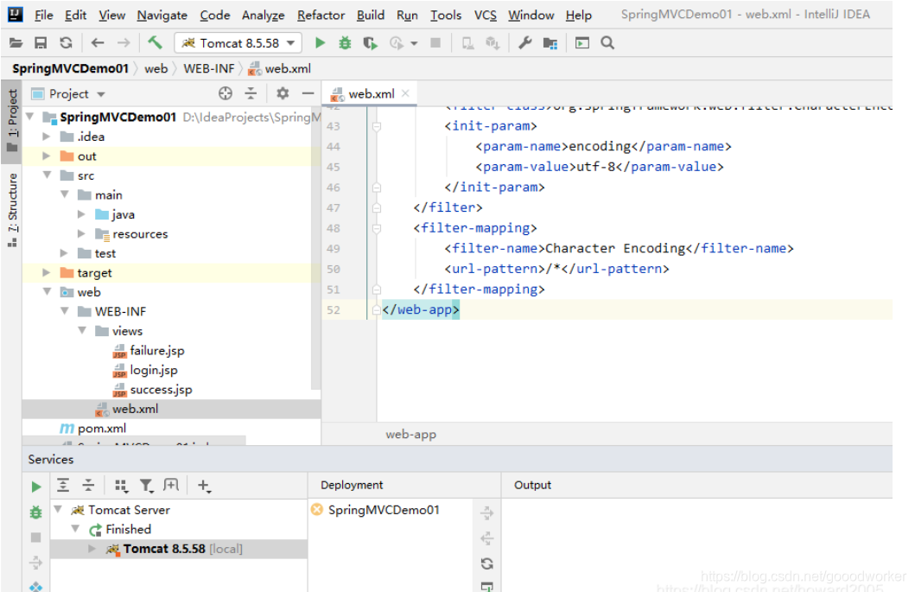Open Project panel gear options
Viewport: 915px width, 592px height.
[283, 93]
